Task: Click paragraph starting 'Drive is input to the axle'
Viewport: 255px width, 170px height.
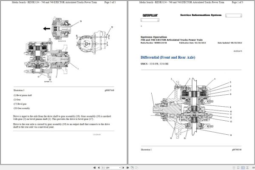Action: click(x=62, y=118)
